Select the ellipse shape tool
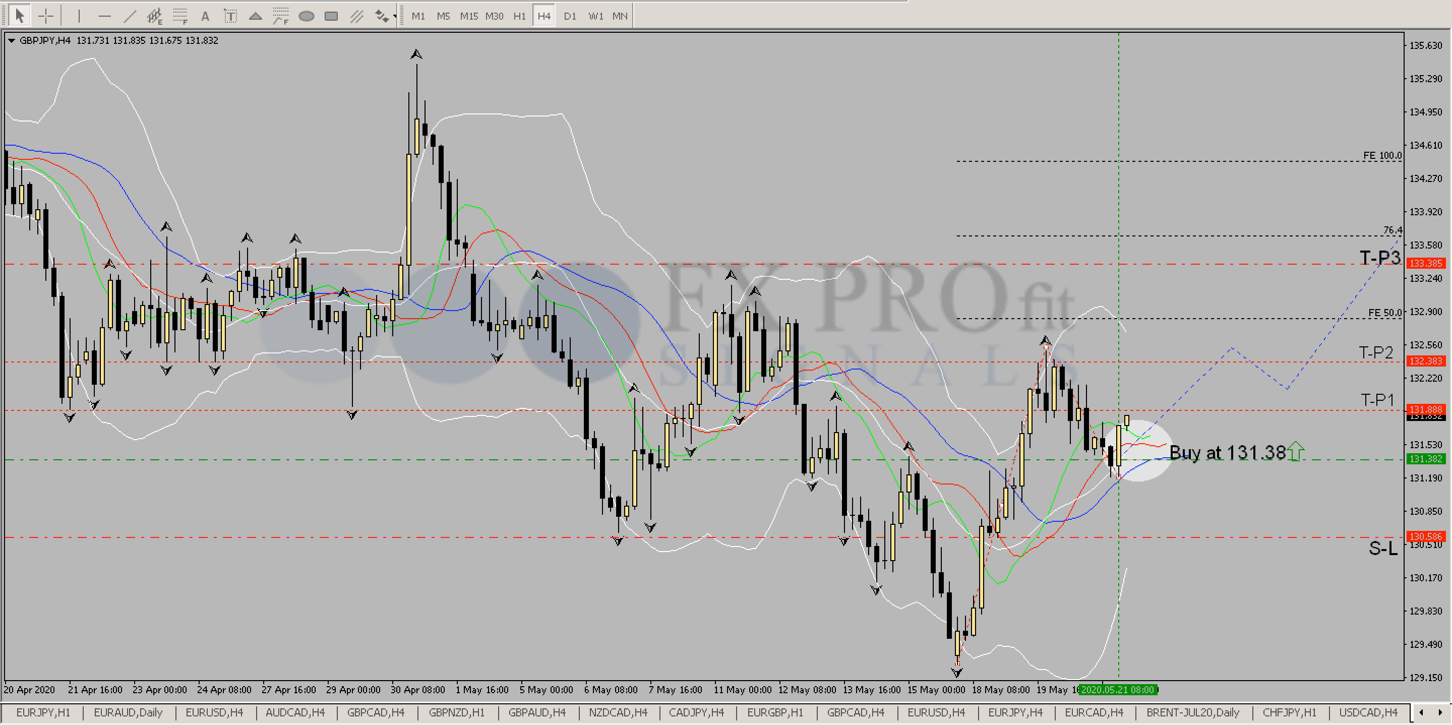The image size is (1452, 726). [306, 16]
